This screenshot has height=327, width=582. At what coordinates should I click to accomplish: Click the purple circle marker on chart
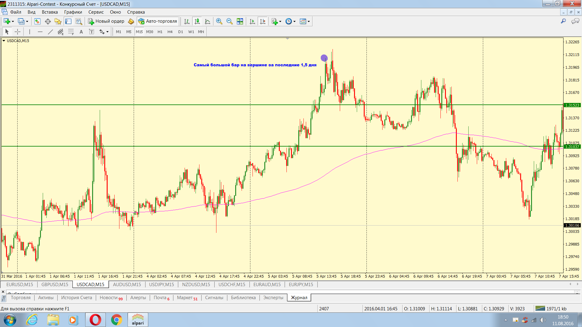(x=324, y=58)
